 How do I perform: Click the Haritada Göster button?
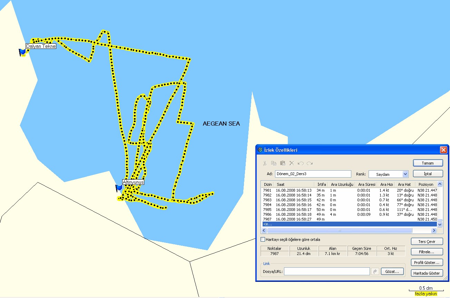tap(427, 273)
